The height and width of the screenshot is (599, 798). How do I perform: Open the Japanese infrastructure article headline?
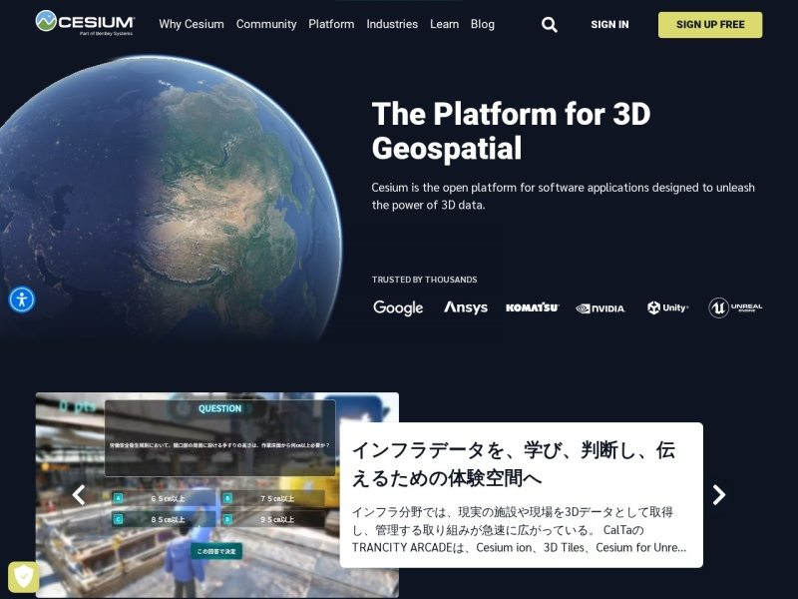click(513, 463)
